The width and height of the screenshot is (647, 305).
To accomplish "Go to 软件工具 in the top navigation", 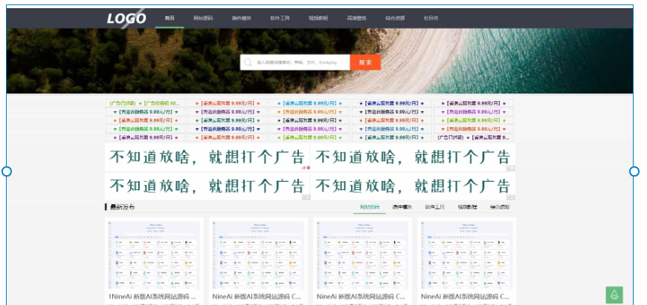I will [x=280, y=18].
